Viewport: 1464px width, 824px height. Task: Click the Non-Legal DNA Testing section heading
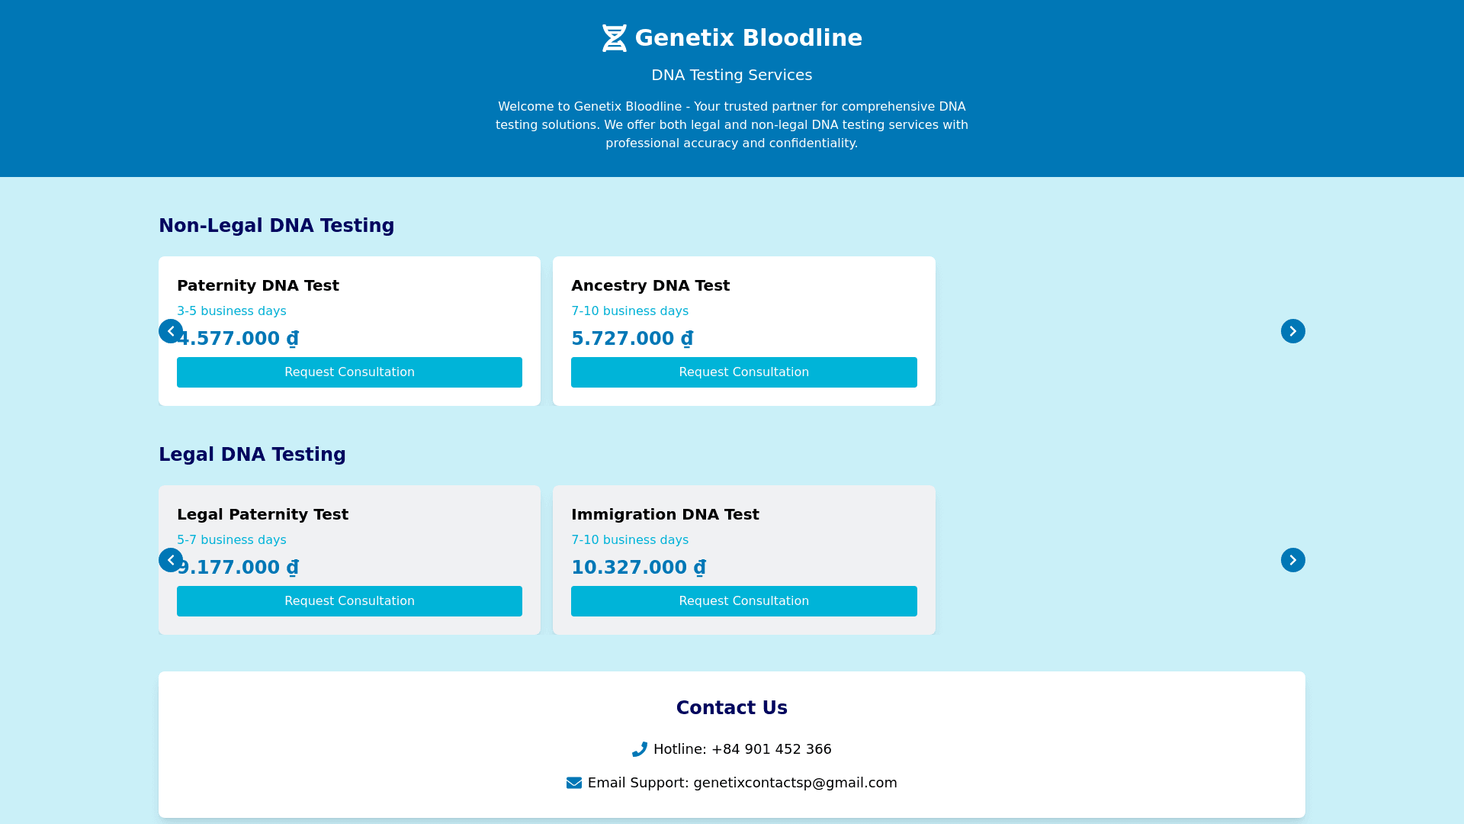pos(276,226)
